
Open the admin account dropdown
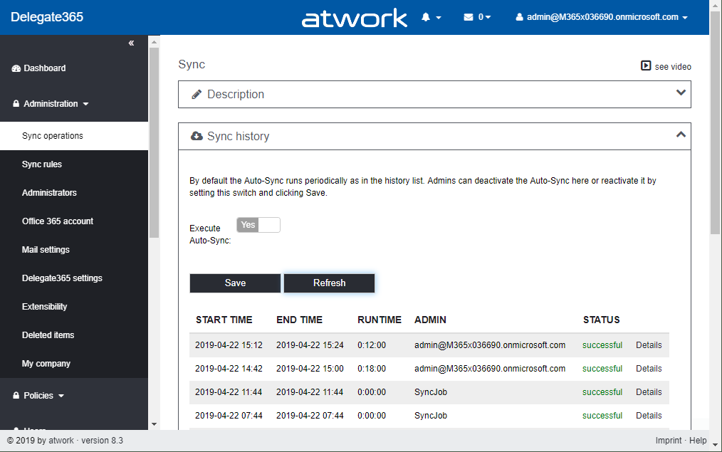click(x=602, y=17)
